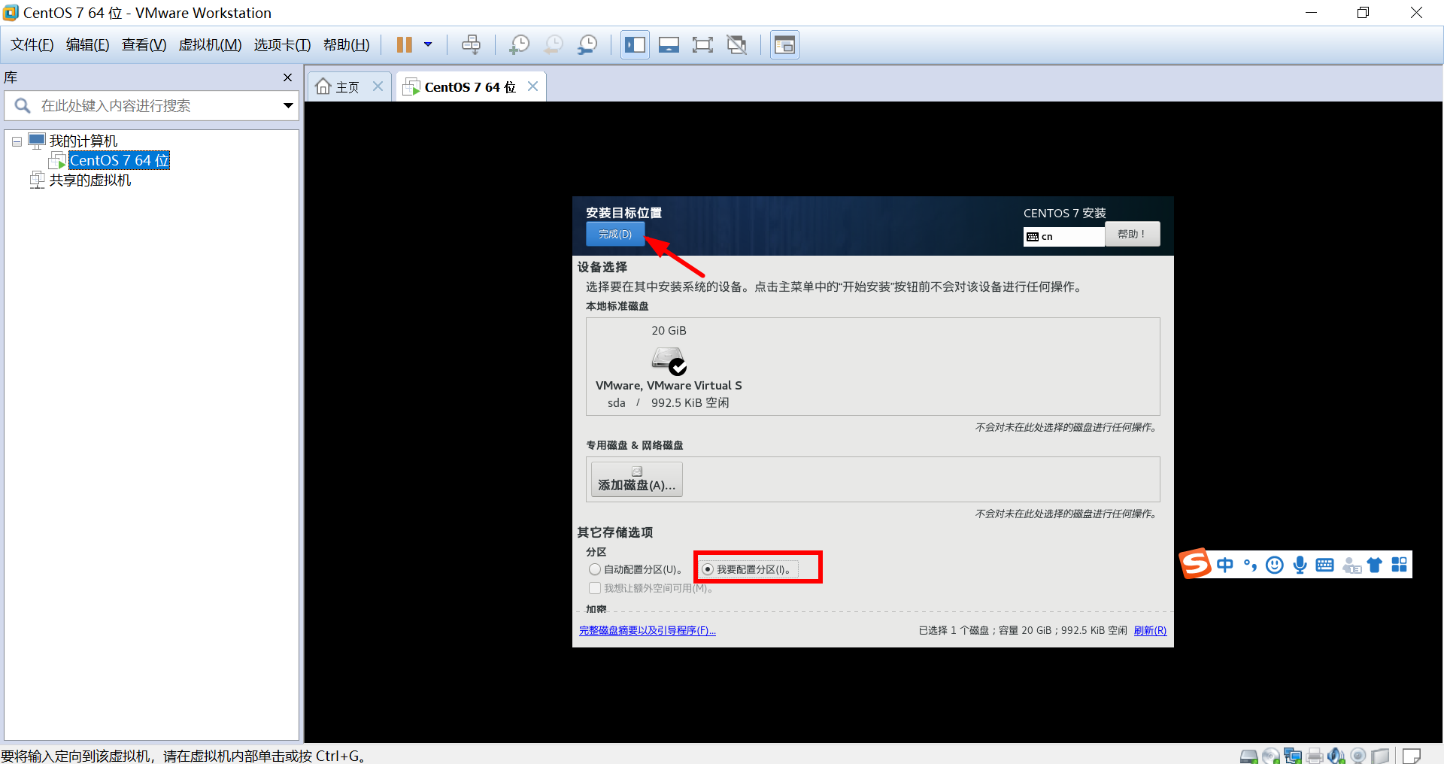The width and height of the screenshot is (1444, 764).
Task: Click the 帮助！ button in the installer
Action: click(1132, 234)
